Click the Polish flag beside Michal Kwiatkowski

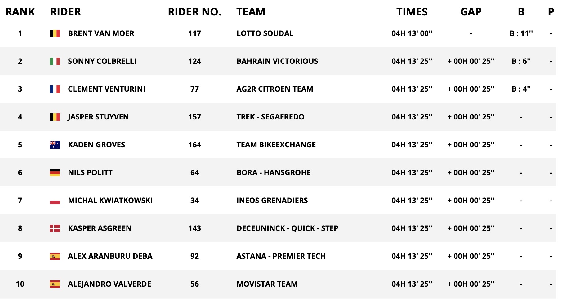(x=55, y=201)
